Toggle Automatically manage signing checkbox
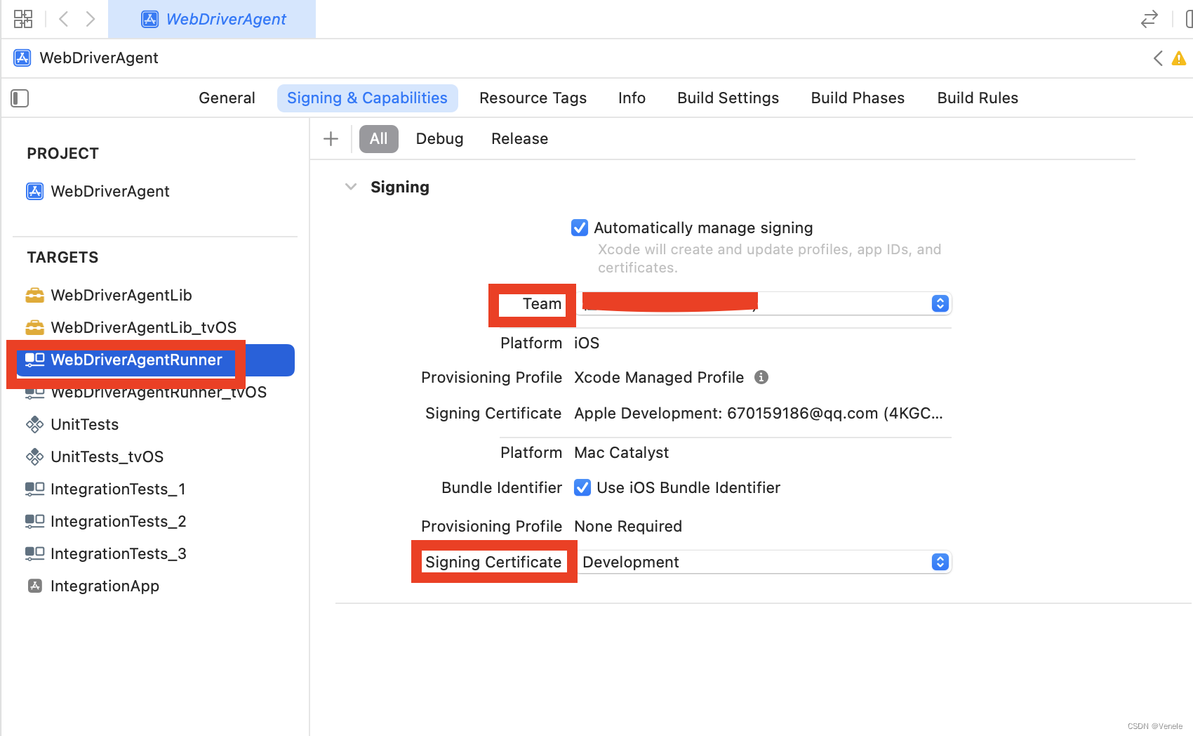The width and height of the screenshot is (1193, 736). coord(580,228)
